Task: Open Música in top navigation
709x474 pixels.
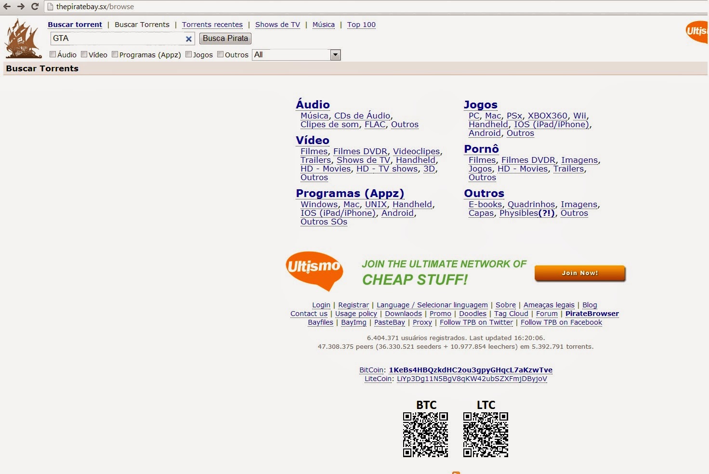Action: 324,25
